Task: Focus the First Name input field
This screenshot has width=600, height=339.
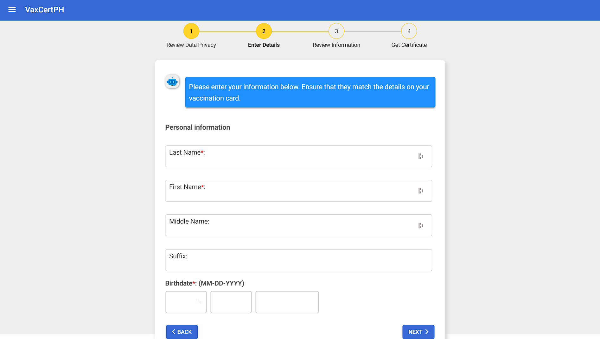Action: point(298,191)
